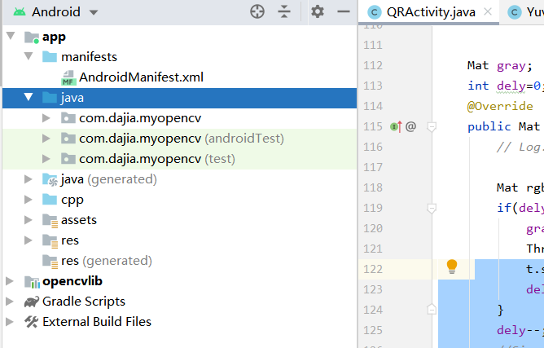Click the res (generated) folder icon
The image size is (544, 348).
tap(50, 262)
